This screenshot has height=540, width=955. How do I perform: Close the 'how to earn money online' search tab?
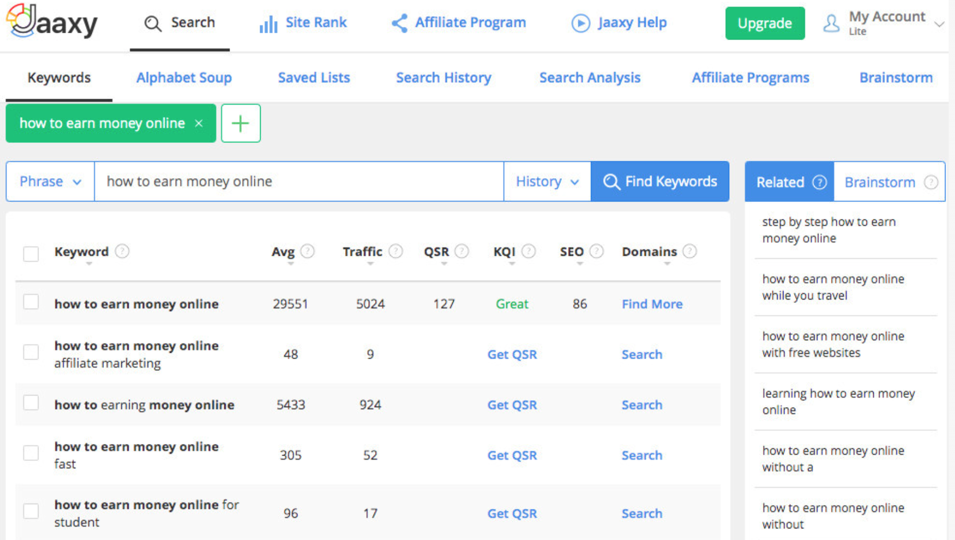click(199, 123)
